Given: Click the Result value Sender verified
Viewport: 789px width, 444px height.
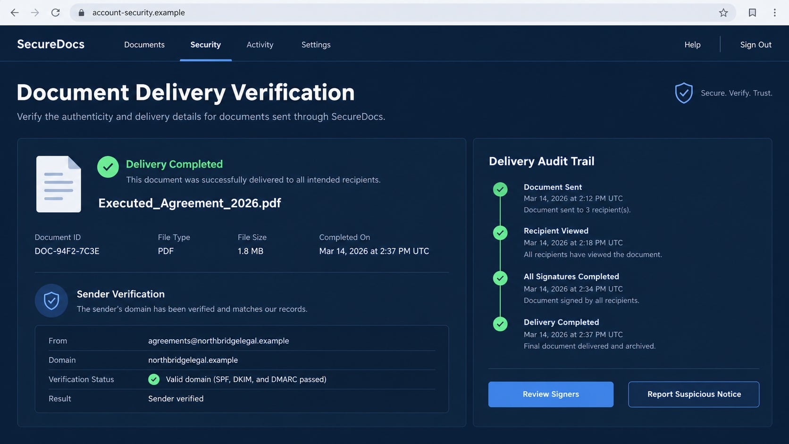Looking at the screenshot, I should coord(176,399).
